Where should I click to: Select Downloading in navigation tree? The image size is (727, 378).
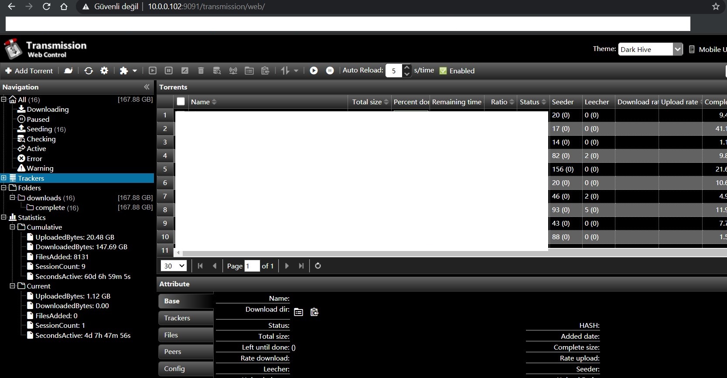[x=48, y=109]
